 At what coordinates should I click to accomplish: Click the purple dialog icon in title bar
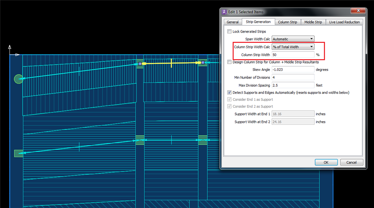click(x=225, y=11)
